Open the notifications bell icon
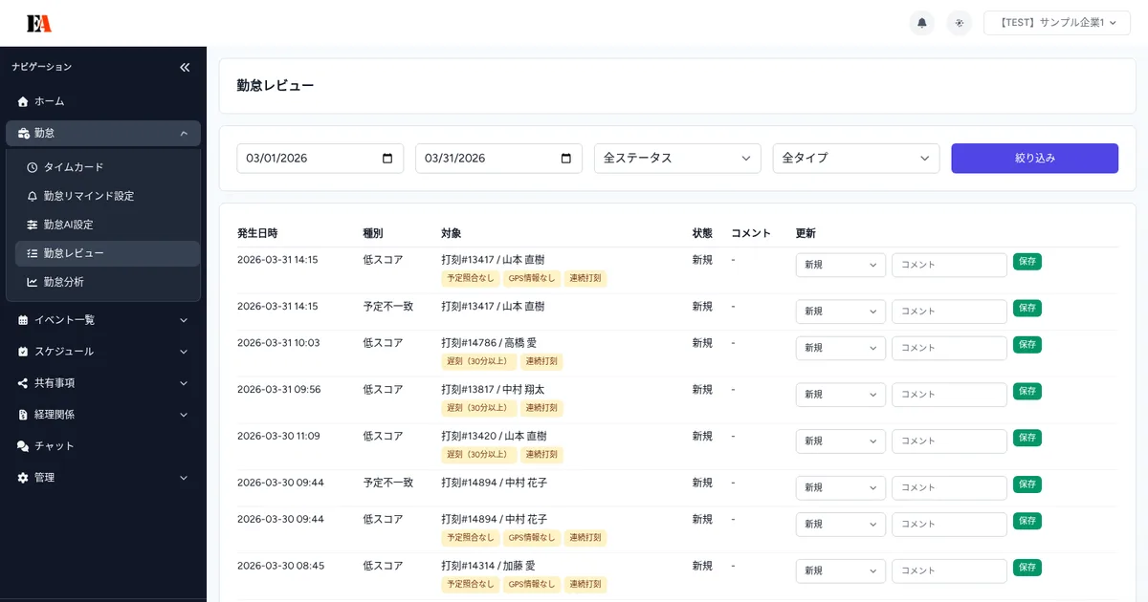The image size is (1148, 602). [x=921, y=22]
